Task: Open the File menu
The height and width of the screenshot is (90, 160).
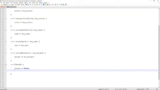Action: coord(1,3)
